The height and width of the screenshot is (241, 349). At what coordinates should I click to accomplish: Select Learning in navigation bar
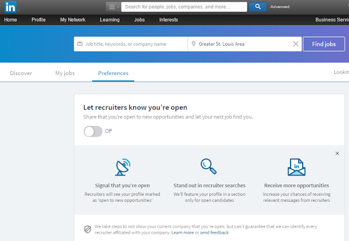pyautogui.click(x=110, y=20)
